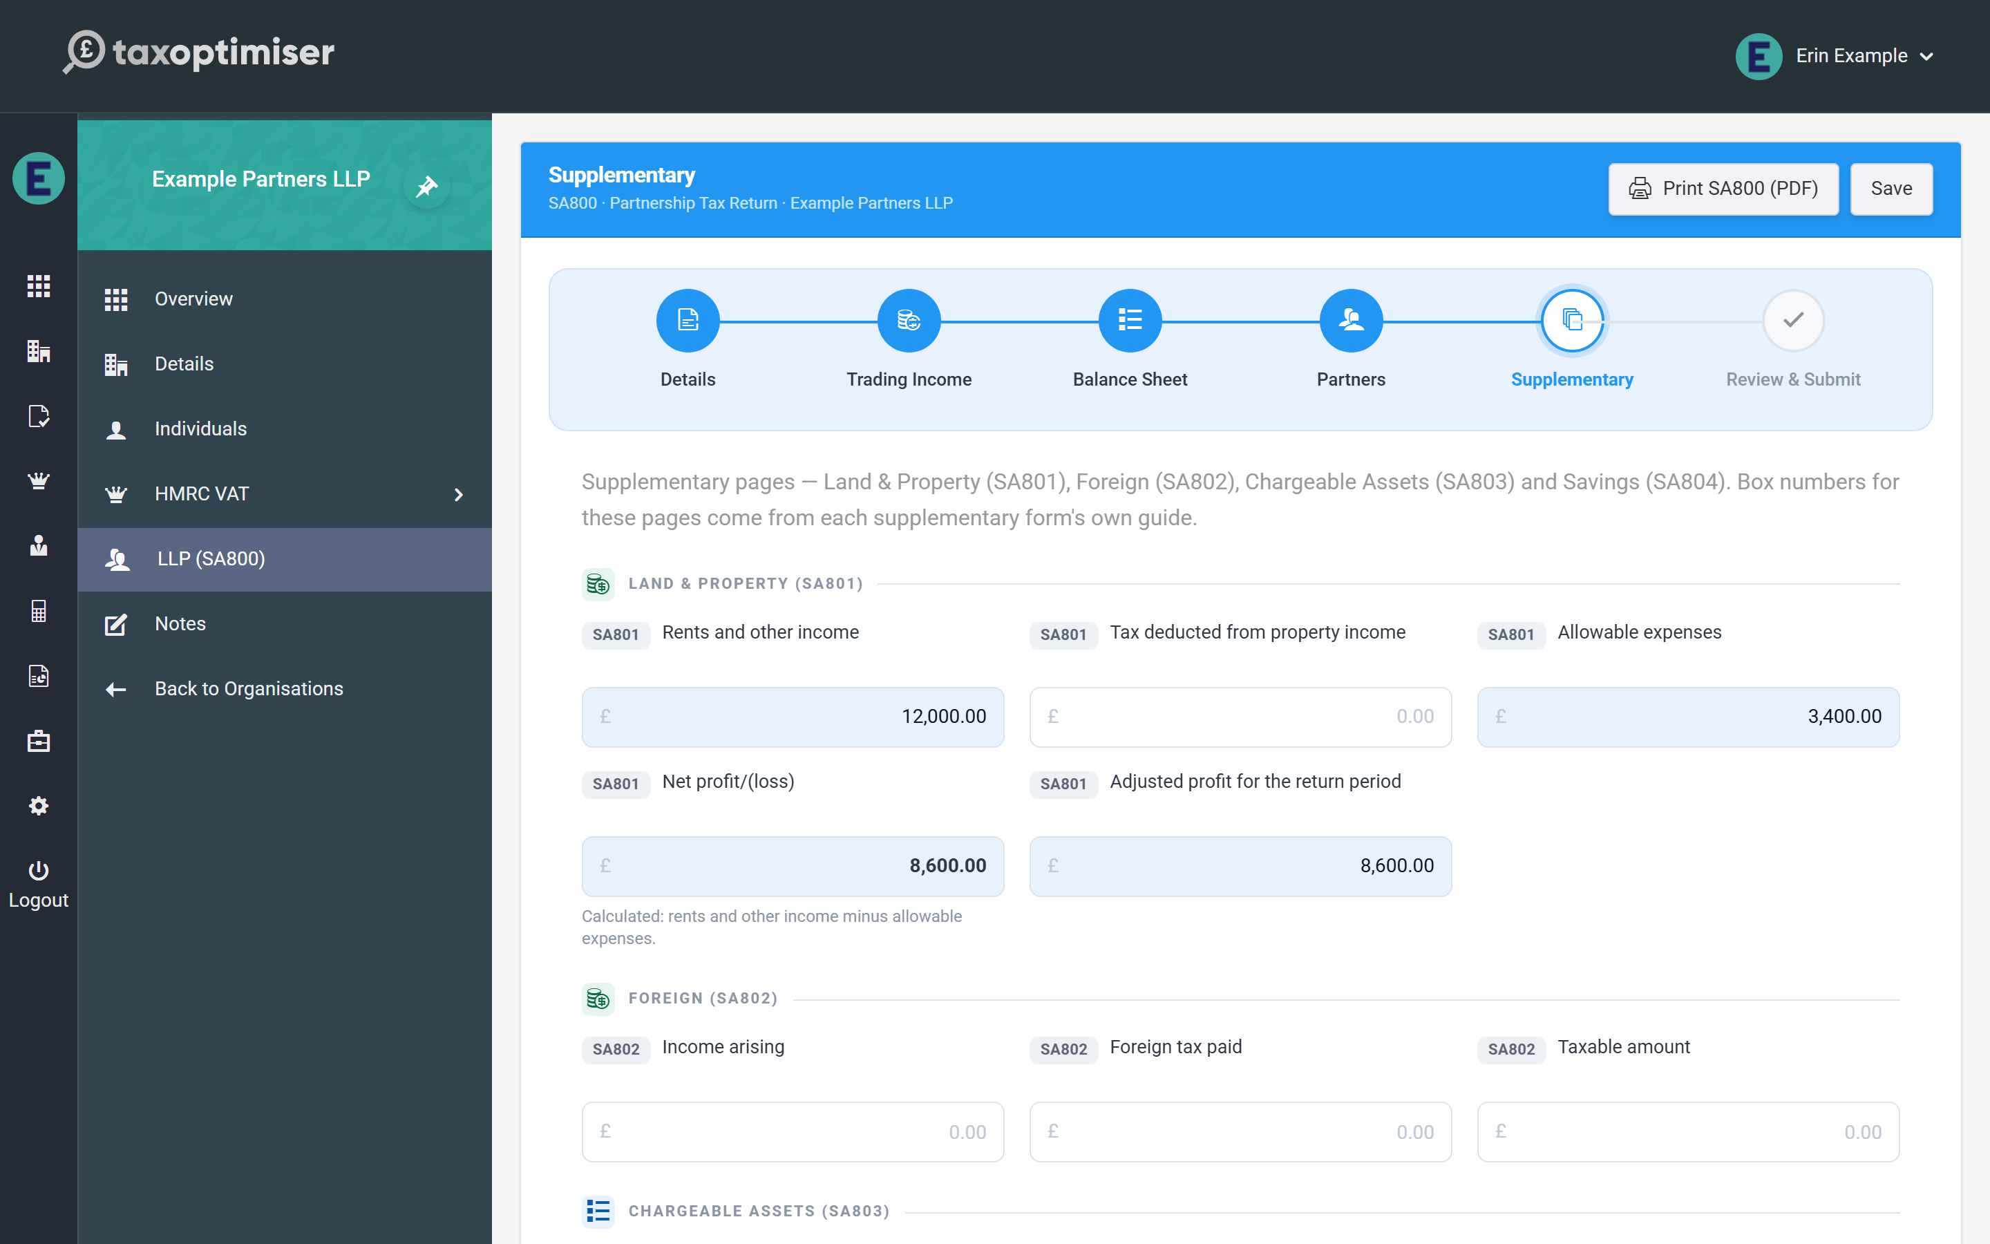Click the briefcase icon in the narrow sidebar

[x=39, y=740]
